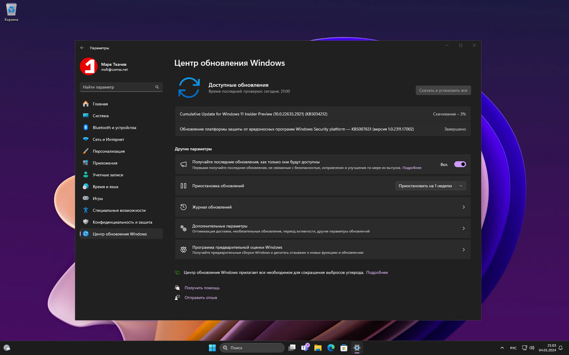The height and width of the screenshot is (355, 569).
Task: Click the feedback icon beside Отправить отзыв
Action: [177, 298]
